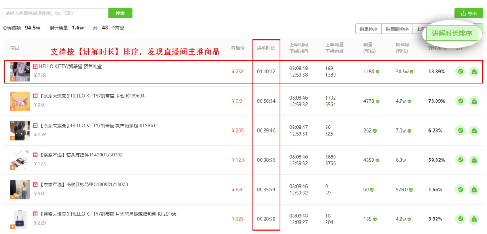Image resolution: width=487 pixels, height=234 pixels.
Task: Click verified shield icon beside 30.5w
Action: coord(412,72)
